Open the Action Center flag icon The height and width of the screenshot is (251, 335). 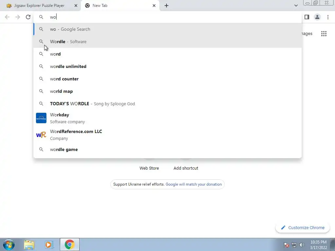point(286,245)
